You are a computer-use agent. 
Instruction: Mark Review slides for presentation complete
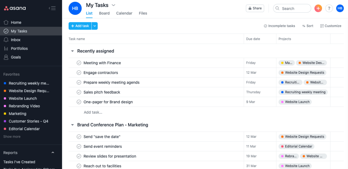point(79,156)
